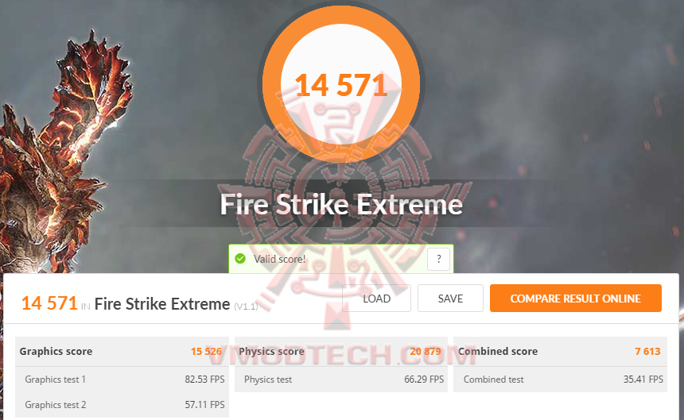
Task: Select the Combined score header row
Action: pyautogui.click(x=560, y=351)
